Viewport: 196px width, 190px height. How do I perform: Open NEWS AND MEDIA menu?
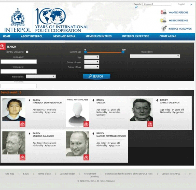tap(64, 36)
